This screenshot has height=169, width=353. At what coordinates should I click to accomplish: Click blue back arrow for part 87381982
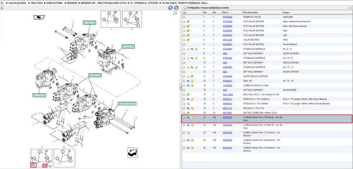[192, 58]
